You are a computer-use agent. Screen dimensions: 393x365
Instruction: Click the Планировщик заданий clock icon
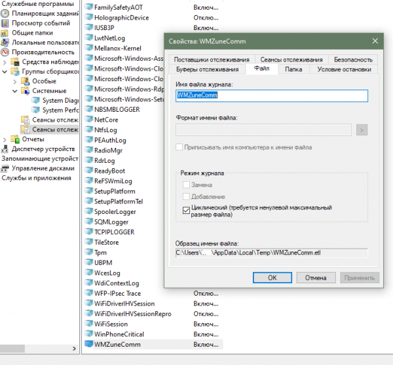tap(6, 13)
